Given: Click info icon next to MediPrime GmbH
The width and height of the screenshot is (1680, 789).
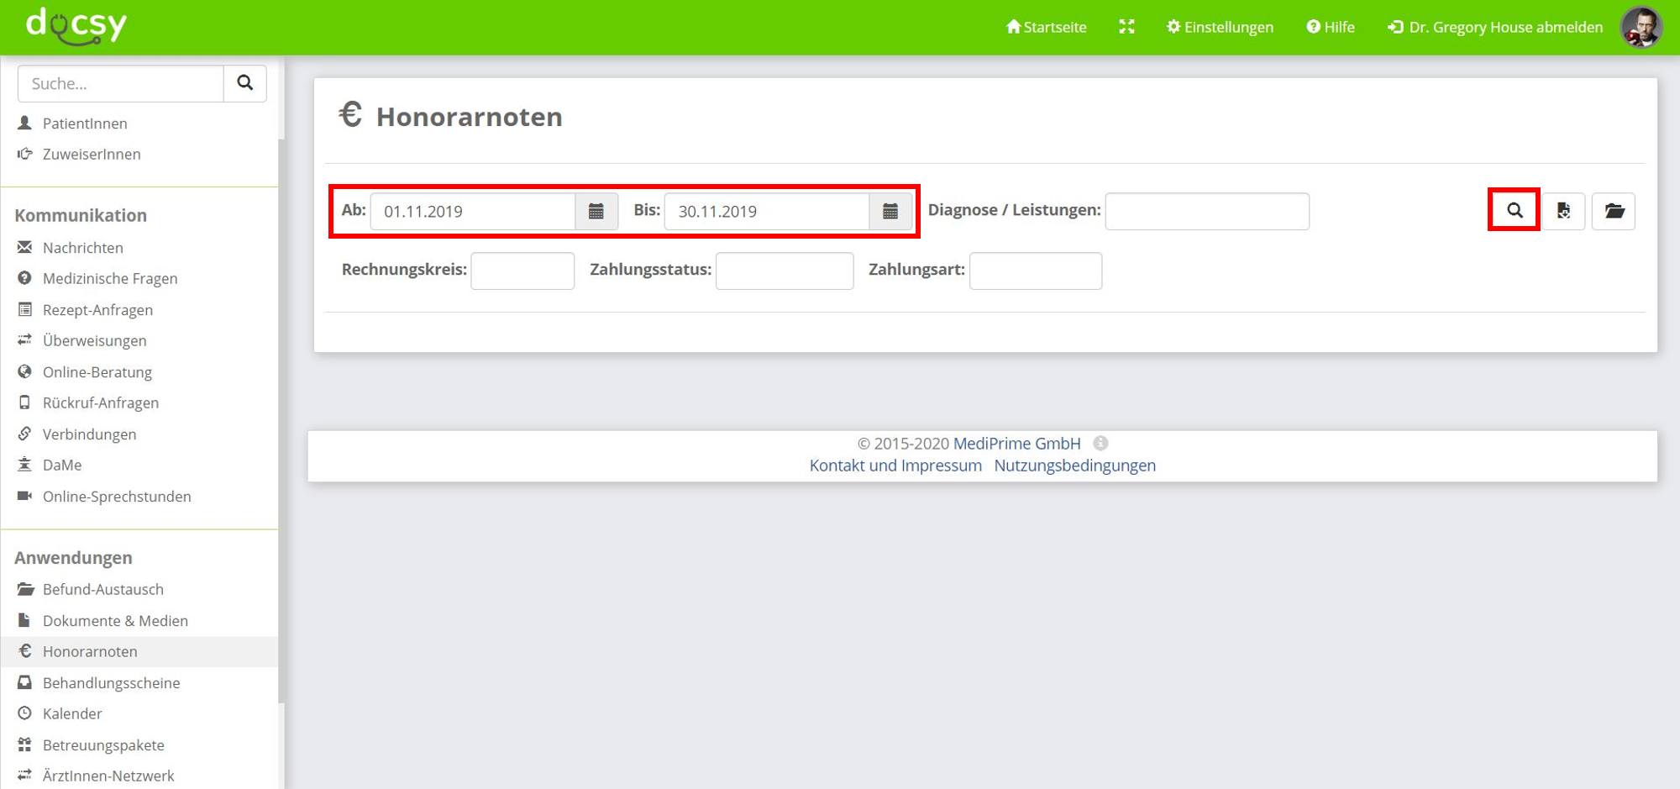Looking at the screenshot, I should click(x=1100, y=443).
